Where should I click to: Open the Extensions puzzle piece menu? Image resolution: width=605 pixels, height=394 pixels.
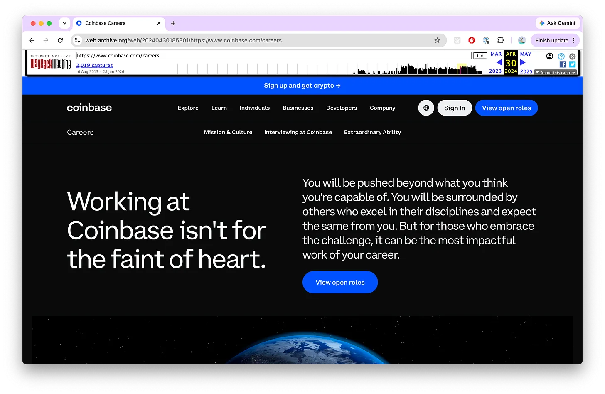501,40
